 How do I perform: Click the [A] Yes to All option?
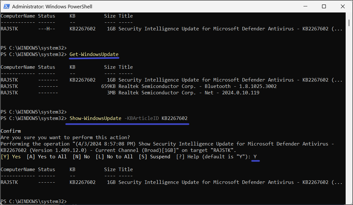[47, 157]
